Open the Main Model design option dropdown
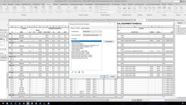The image size is (186, 105). 108,12
